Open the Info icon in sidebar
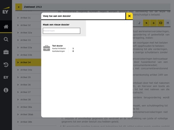174x130 pixels. [x=6, y=90]
